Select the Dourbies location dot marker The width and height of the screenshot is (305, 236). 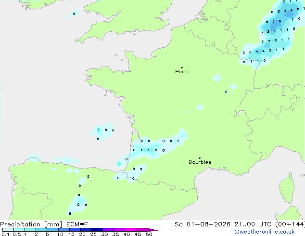(x=200, y=158)
